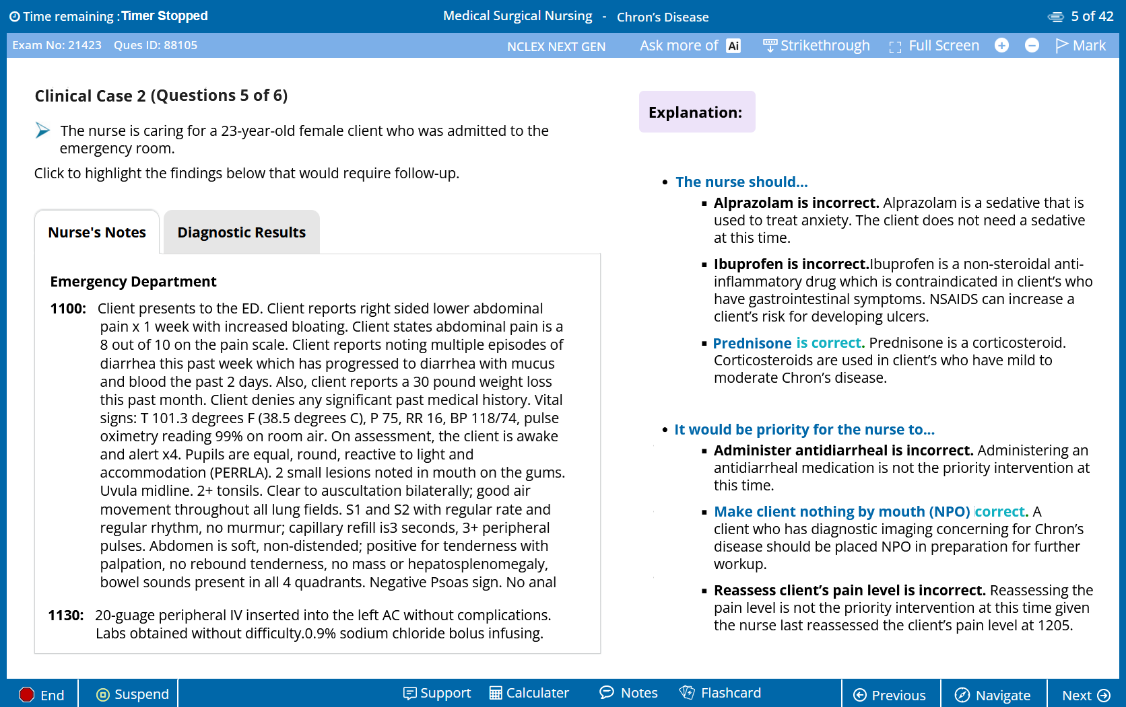Mark this question with flag icon
Screen dimensions: 1126x707
tap(1062, 45)
